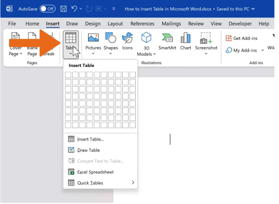Screen dimensions: 279x204
Task: Click the My Add-ins button
Action: (241, 50)
